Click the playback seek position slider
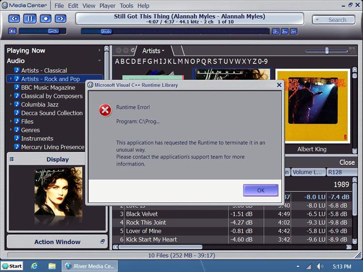The height and width of the screenshot is (272, 363). coord(106,31)
